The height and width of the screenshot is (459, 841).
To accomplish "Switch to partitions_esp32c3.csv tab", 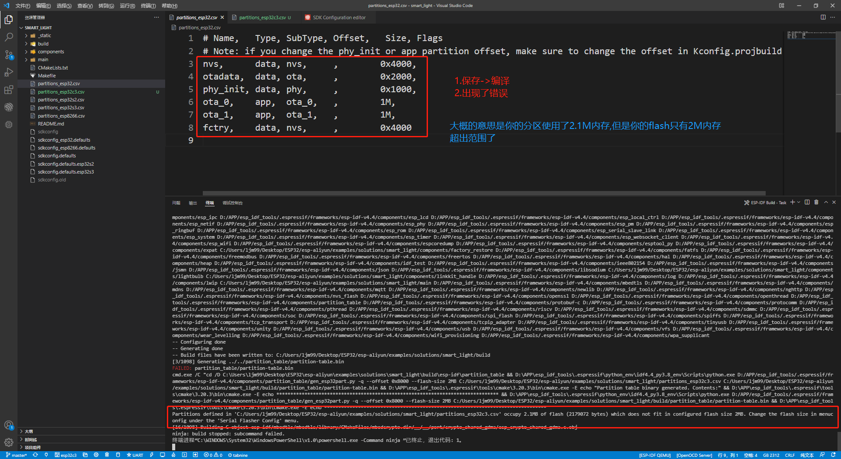I will click(x=262, y=17).
